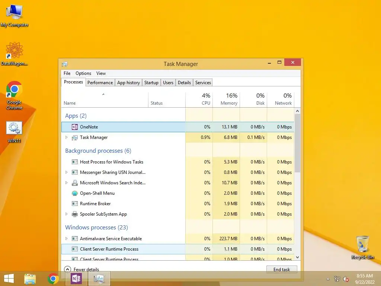The width and height of the screenshot is (381, 286).
Task: Switch to OneNote on the taskbar
Action: 76,279
